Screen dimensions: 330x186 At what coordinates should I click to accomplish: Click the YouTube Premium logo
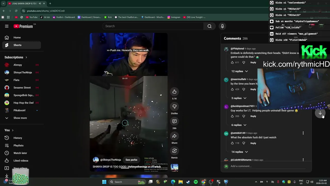pyautogui.click(x=23, y=26)
